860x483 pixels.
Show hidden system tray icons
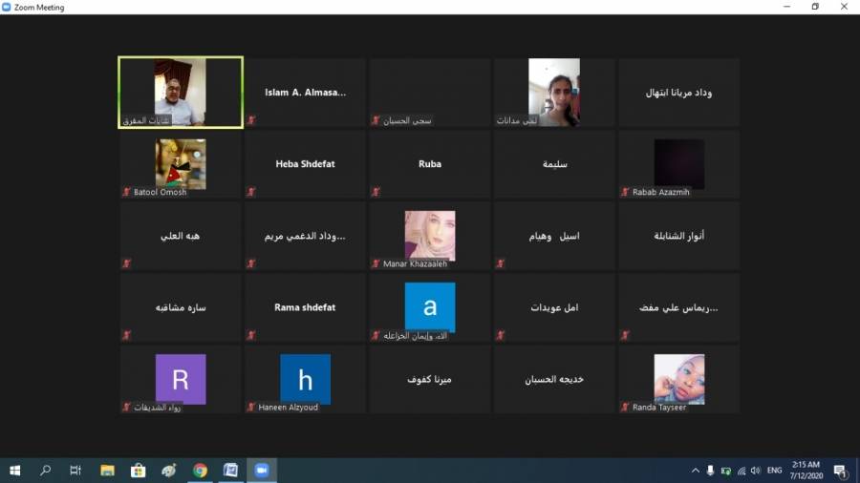(696, 471)
